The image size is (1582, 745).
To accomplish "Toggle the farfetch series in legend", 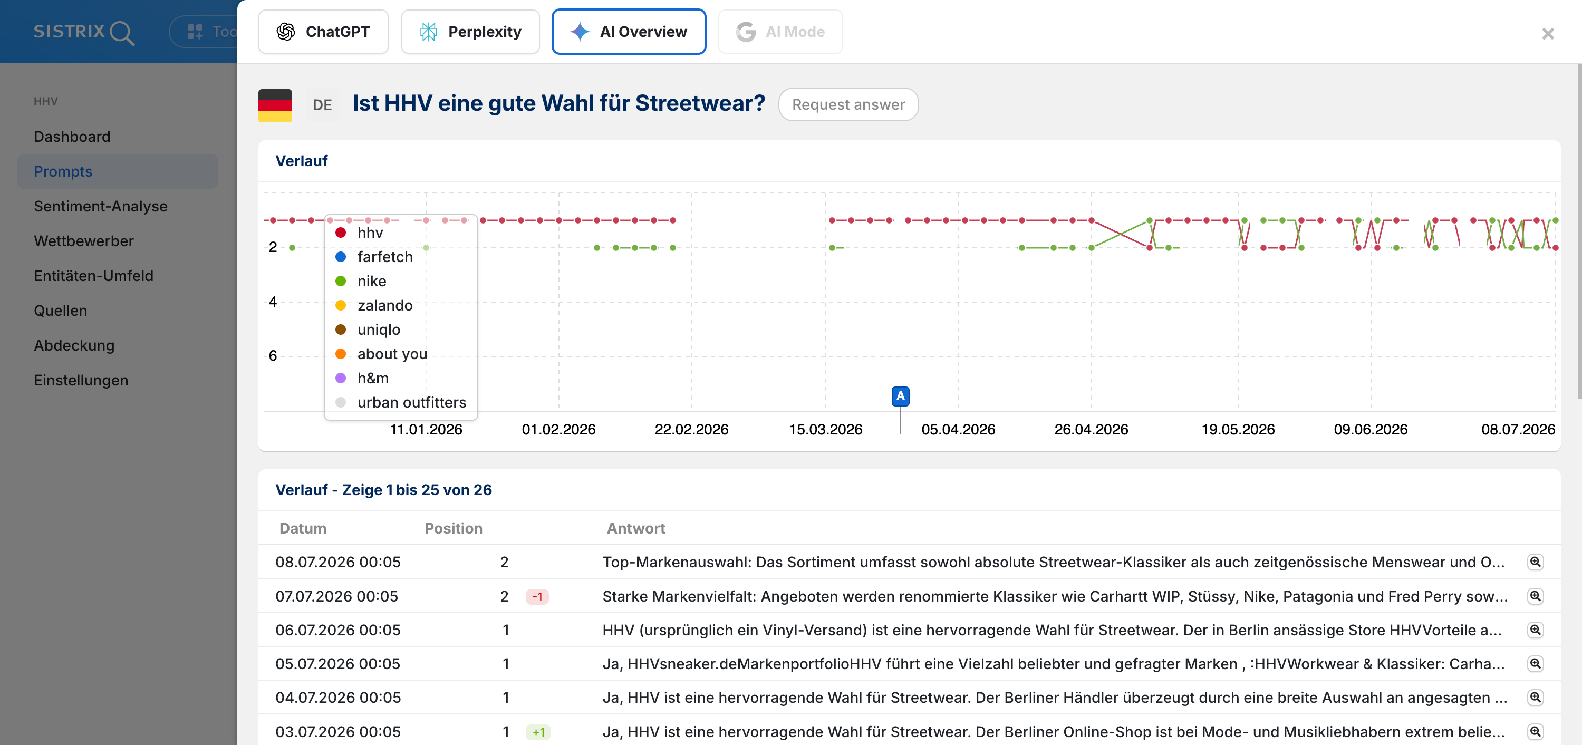I will point(373,257).
